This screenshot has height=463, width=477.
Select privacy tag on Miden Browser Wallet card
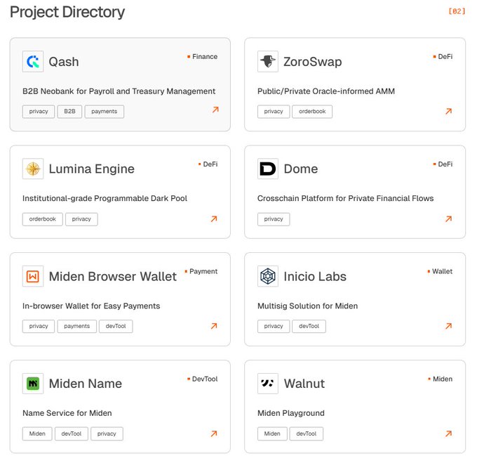click(39, 326)
